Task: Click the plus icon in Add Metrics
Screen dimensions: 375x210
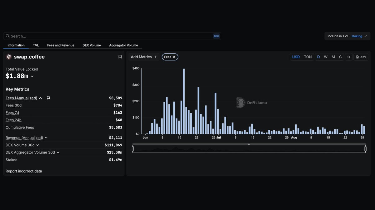Action: [156, 57]
